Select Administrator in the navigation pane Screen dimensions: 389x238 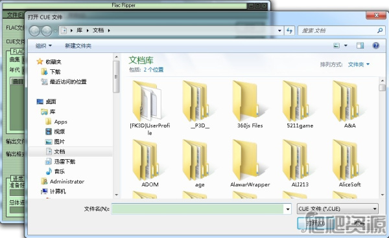point(62,181)
